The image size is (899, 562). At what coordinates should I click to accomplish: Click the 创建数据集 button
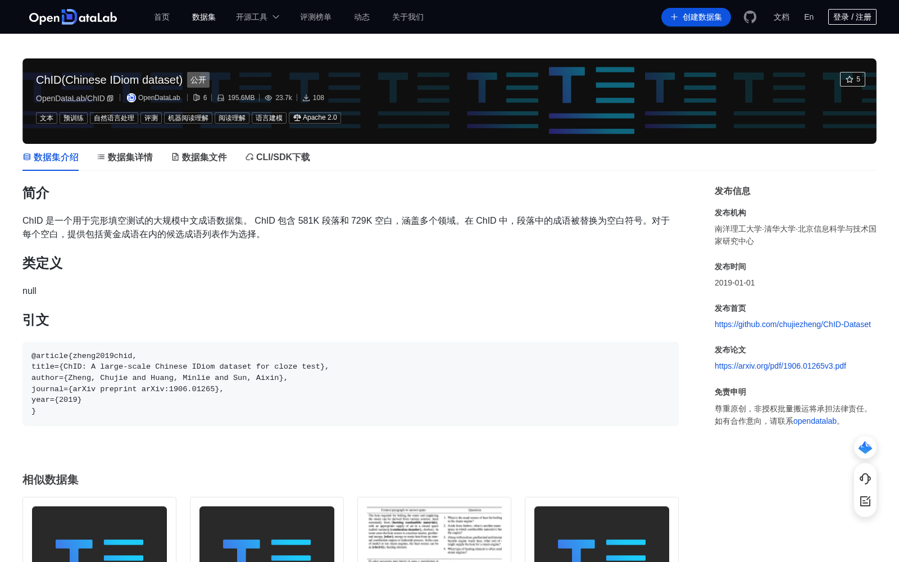(696, 17)
